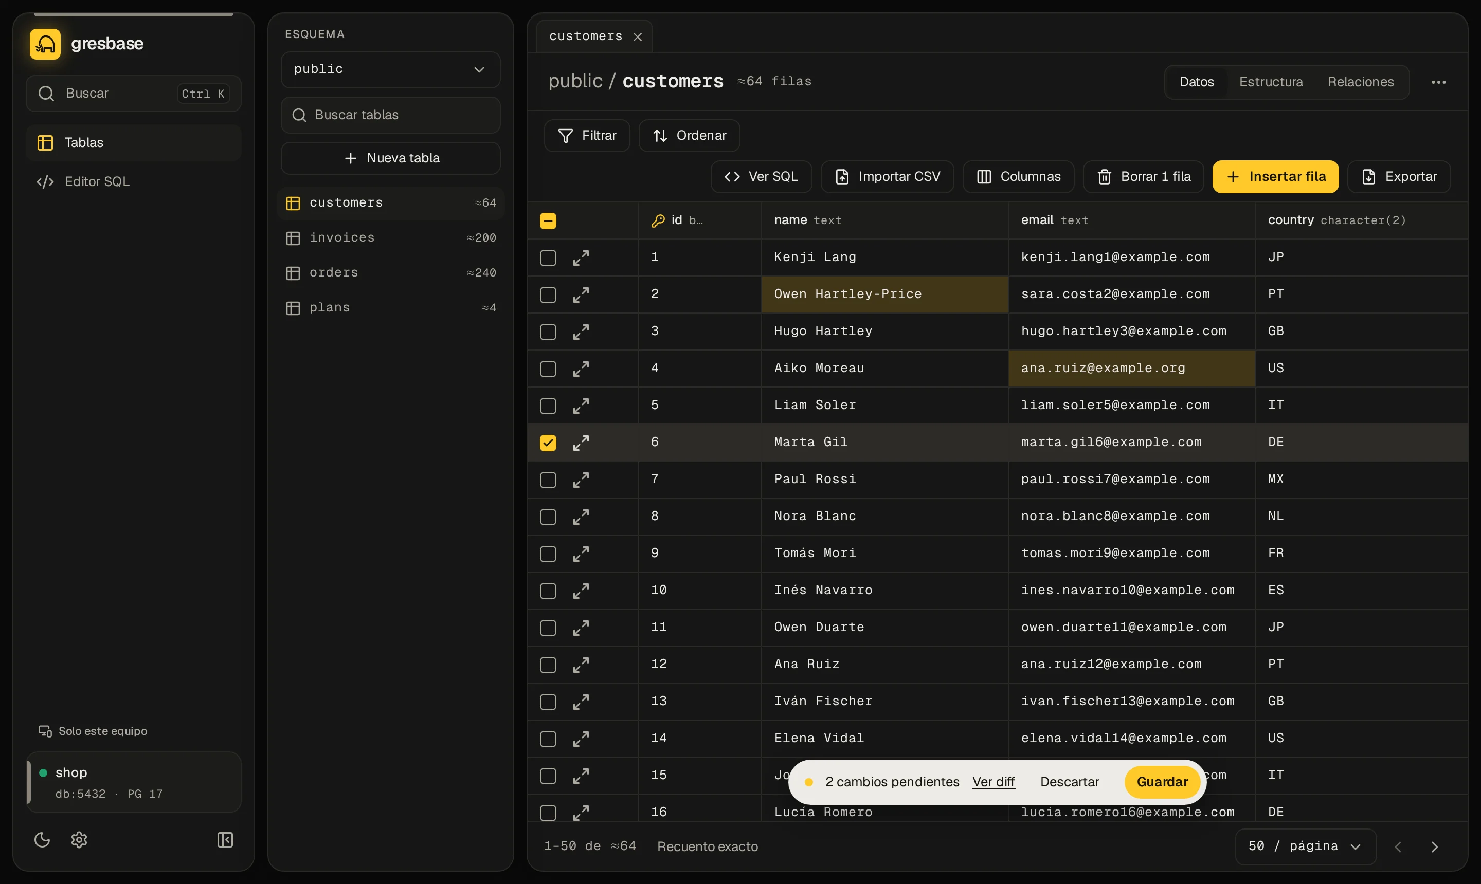
Task: Save pending changes with Guardar
Action: pyautogui.click(x=1162, y=782)
